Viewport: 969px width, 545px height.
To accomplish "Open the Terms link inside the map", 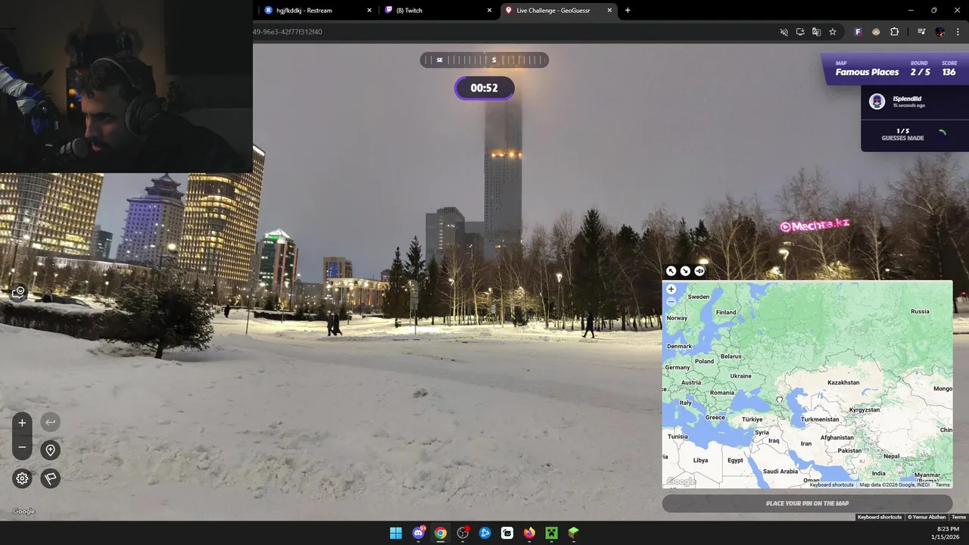I will (943, 484).
